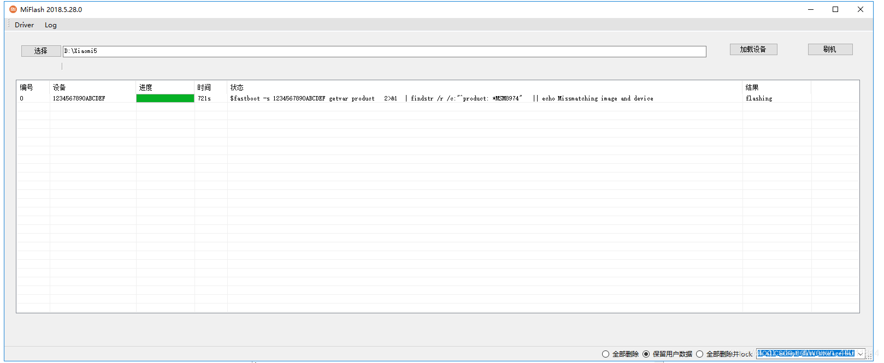Click the 设备 column header
Image resolution: width=884 pixels, height=363 pixels.
click(93, 87)
